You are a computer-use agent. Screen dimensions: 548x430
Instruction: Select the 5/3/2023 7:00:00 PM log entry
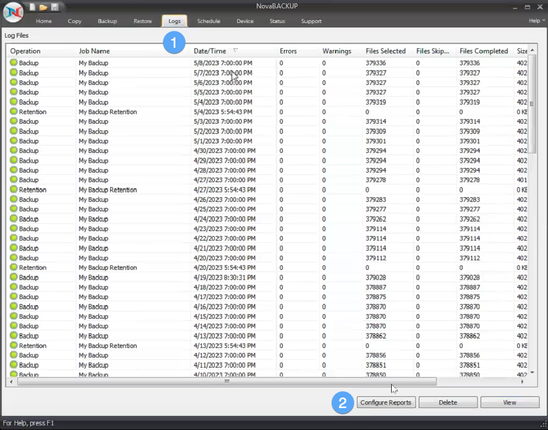pos(267,121)
